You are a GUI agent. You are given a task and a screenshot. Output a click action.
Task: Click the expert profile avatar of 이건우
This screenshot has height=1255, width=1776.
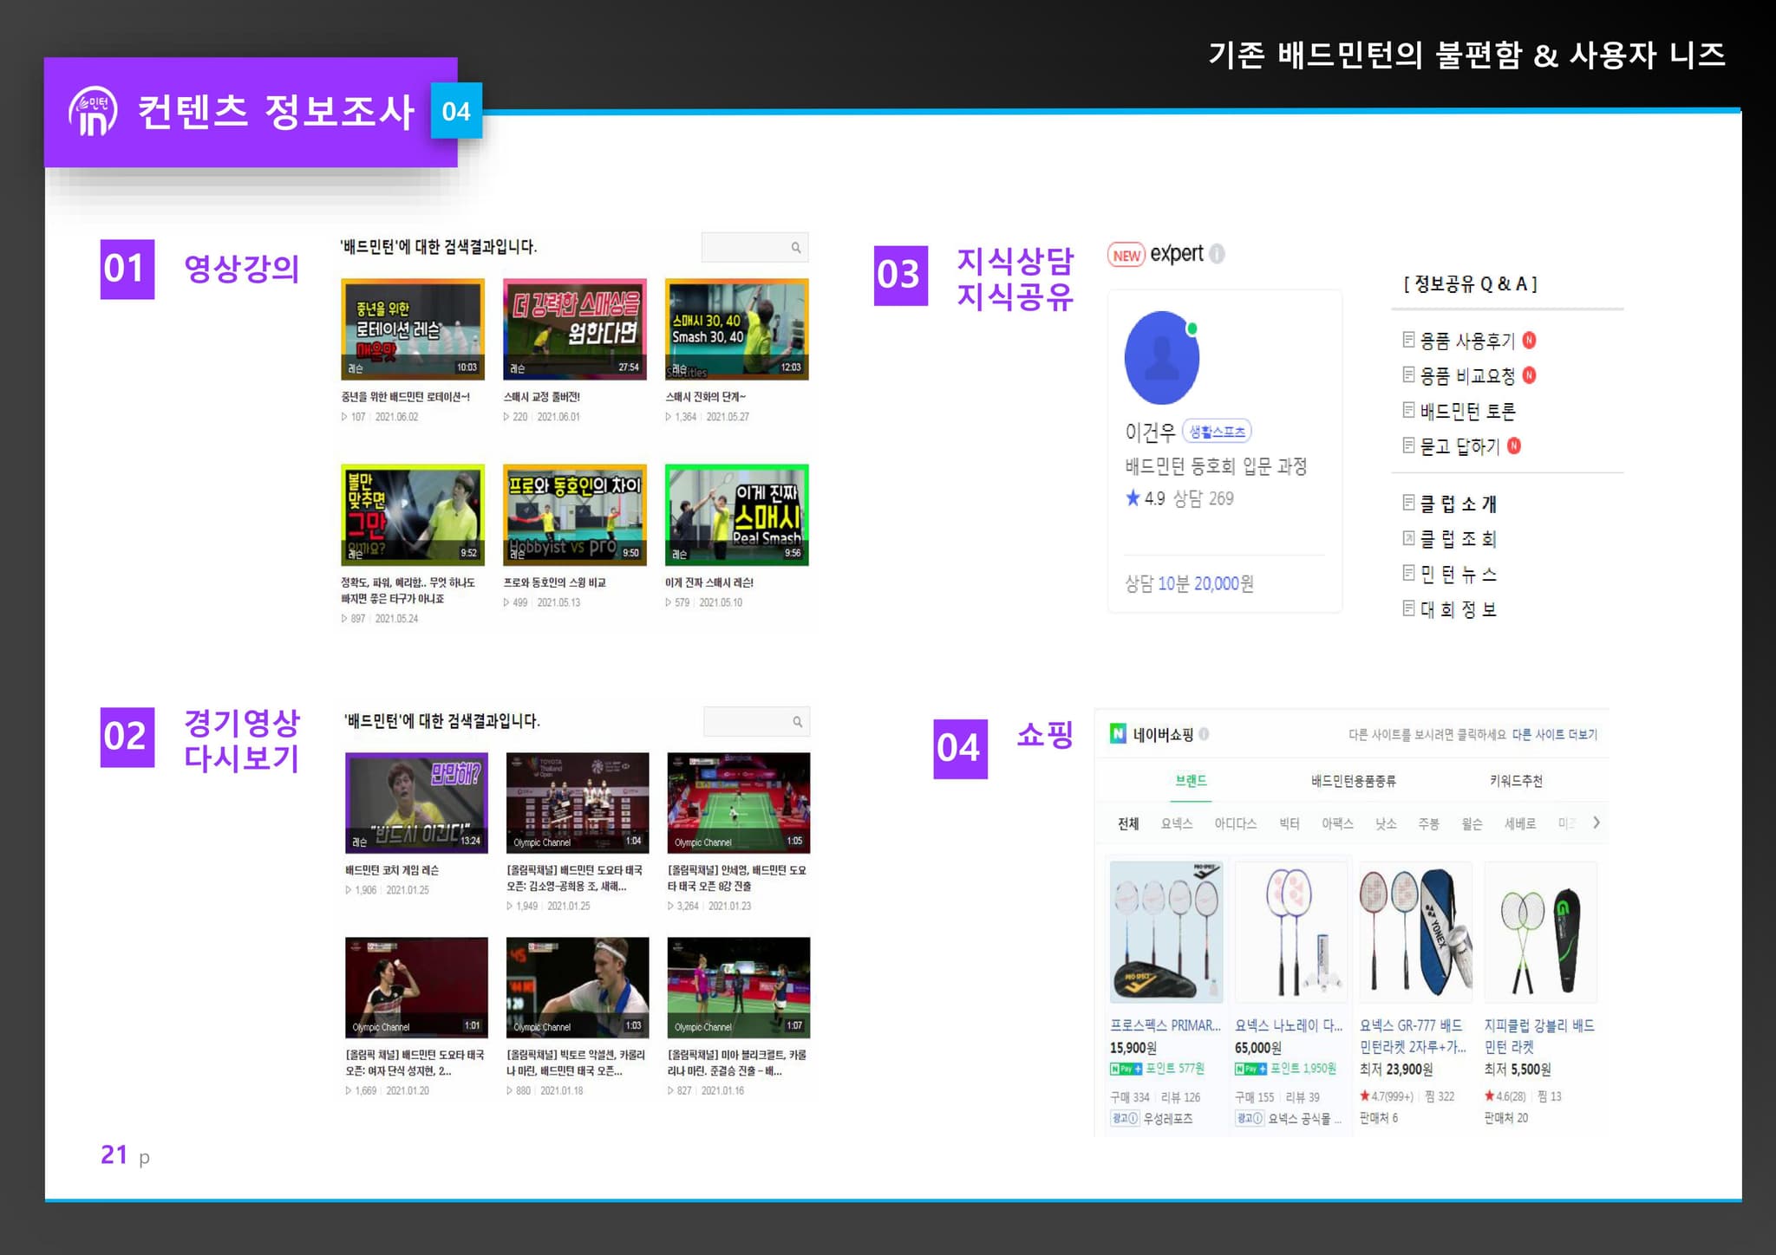[1162, 358]
